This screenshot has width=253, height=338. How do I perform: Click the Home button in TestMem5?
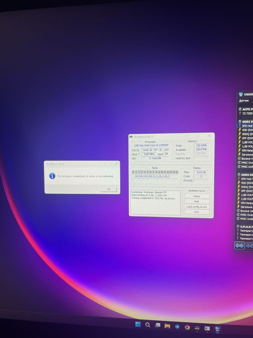[197, 196]
